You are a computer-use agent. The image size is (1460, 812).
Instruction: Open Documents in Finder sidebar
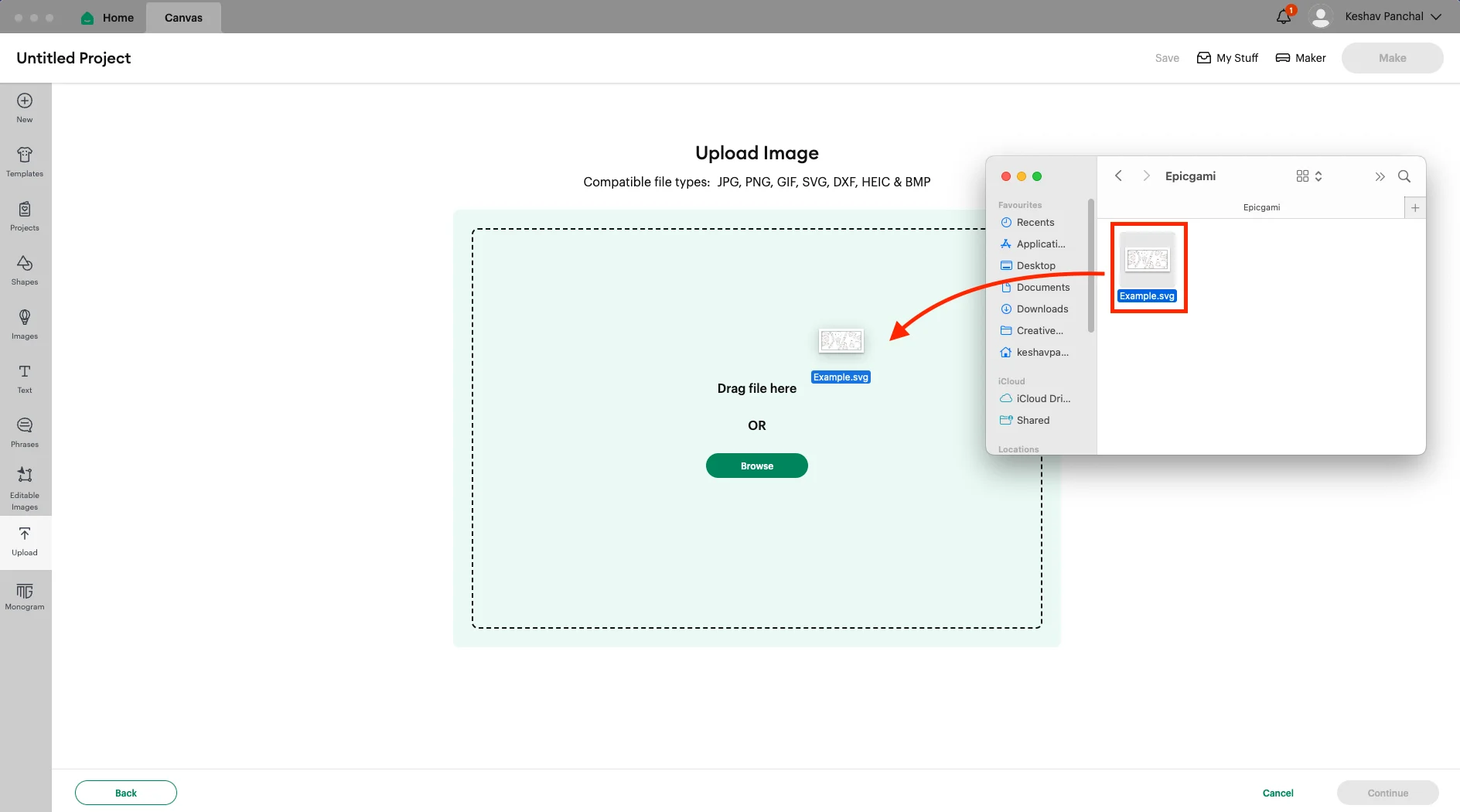coord(1035,288)
